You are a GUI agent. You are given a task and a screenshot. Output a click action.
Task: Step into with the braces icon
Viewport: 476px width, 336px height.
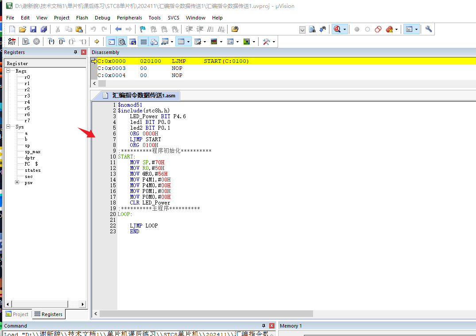point(51,42)
